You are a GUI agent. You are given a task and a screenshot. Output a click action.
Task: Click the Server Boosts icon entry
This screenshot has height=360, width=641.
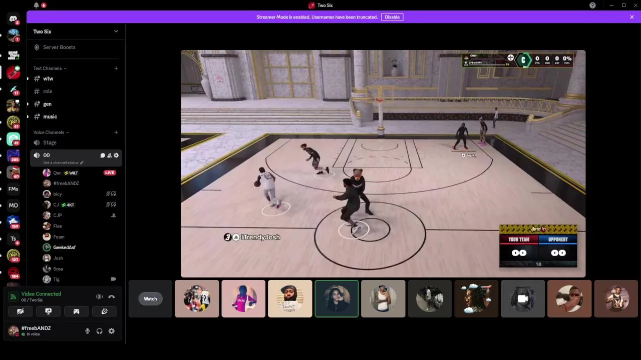pos(37,47)
